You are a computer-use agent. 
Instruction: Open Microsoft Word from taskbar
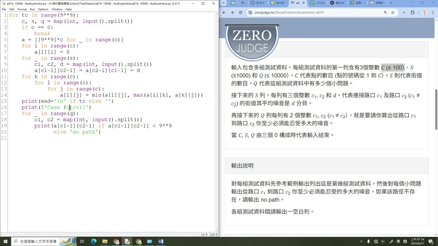pos(161,242)
